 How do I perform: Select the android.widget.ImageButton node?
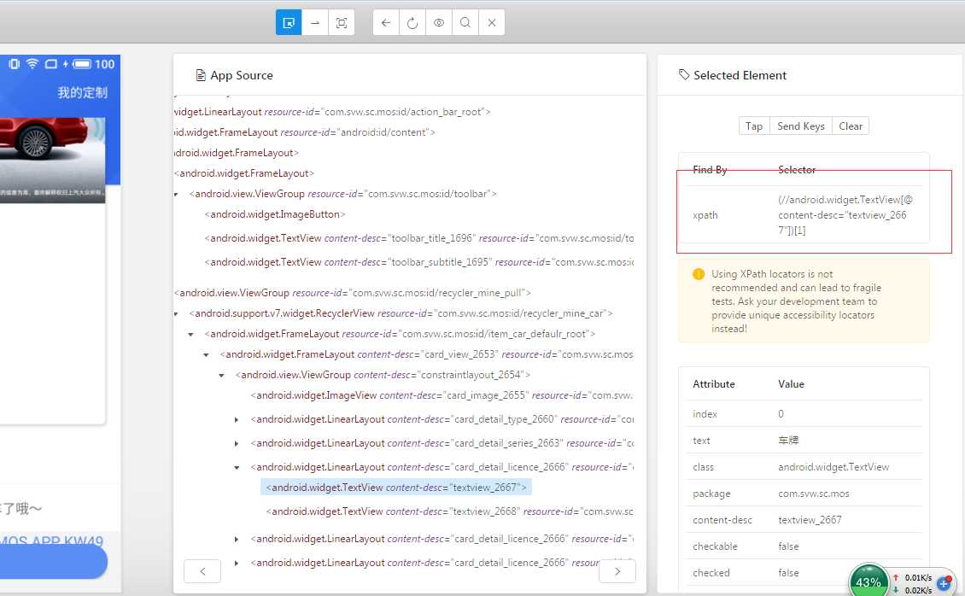274,214
